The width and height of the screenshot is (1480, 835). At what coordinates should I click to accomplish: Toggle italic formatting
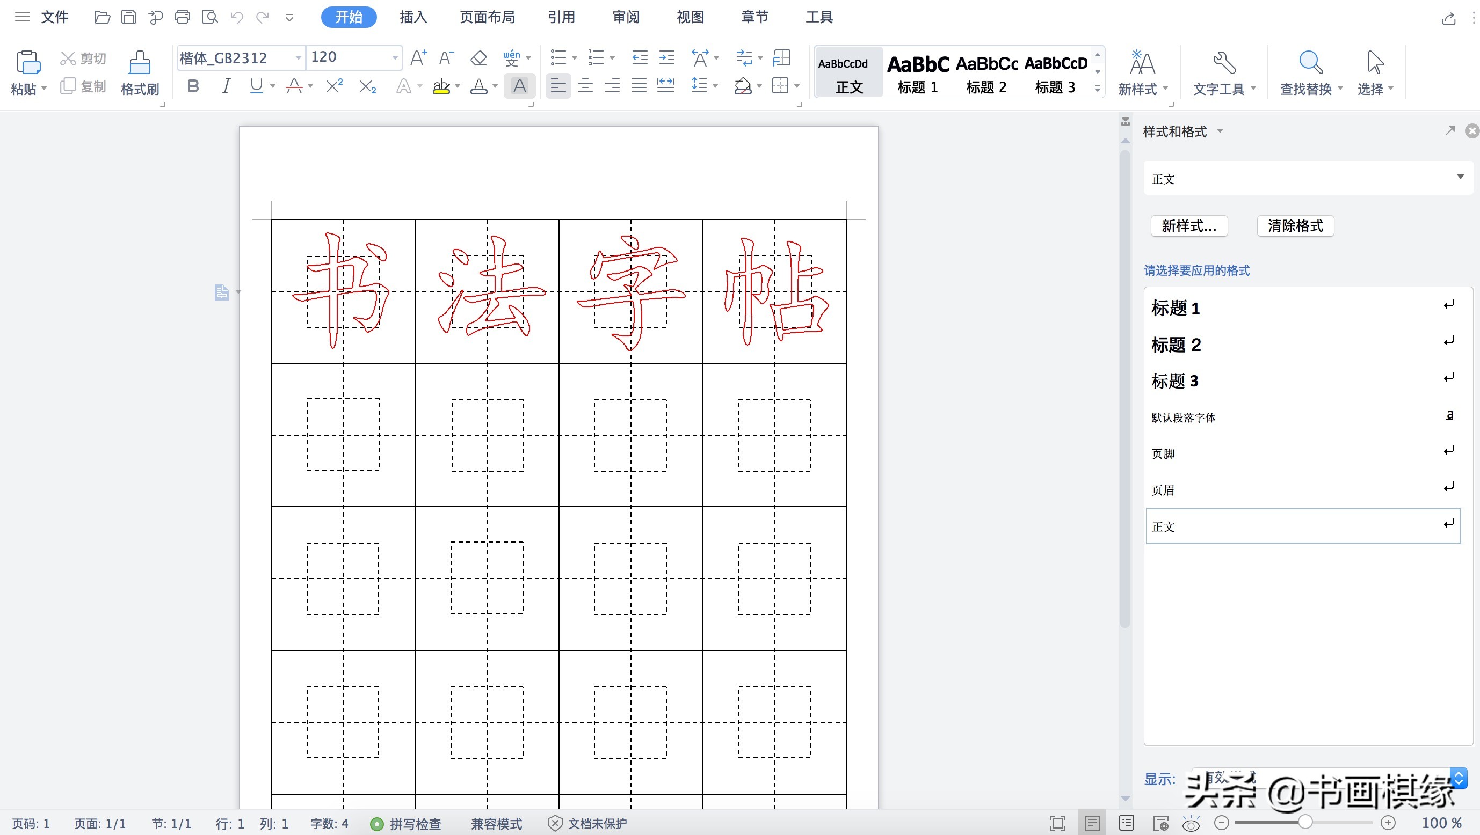226,86
